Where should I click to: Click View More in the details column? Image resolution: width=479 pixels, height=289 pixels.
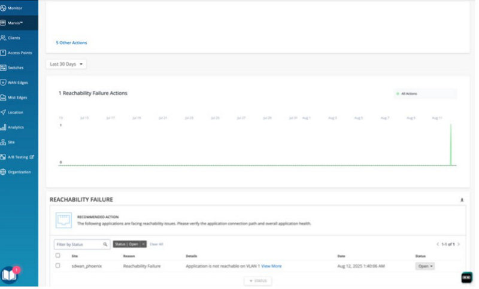[x=271, y=266]
